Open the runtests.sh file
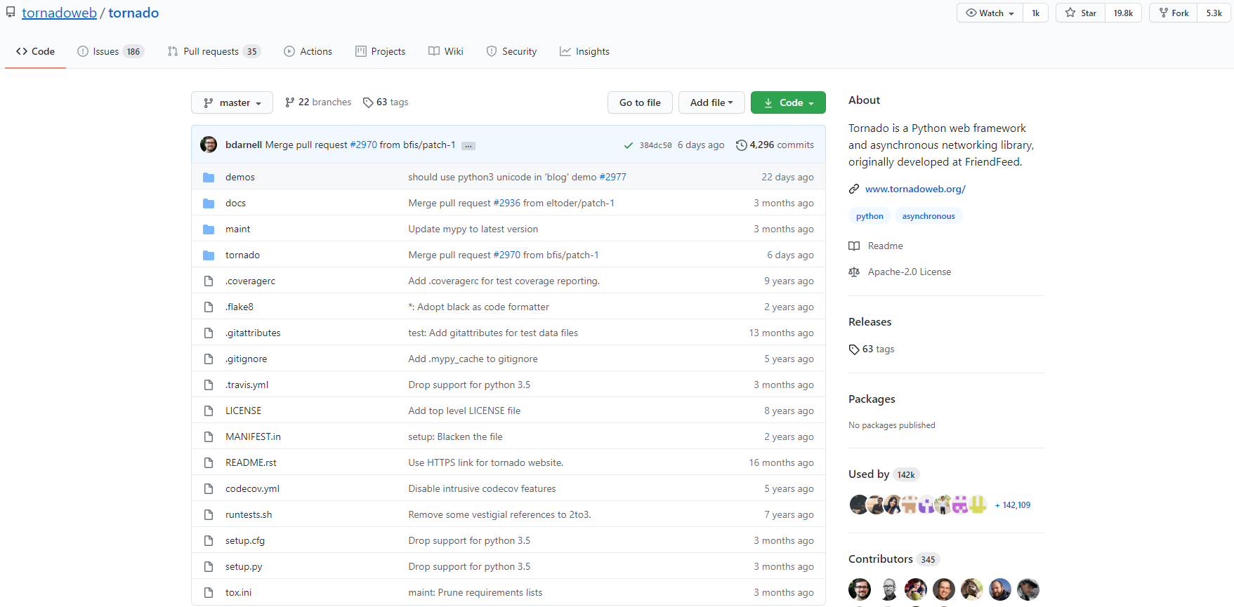The height and width of the screenshot is (607, 1234). pyautogui.click(x=249, y=514)
